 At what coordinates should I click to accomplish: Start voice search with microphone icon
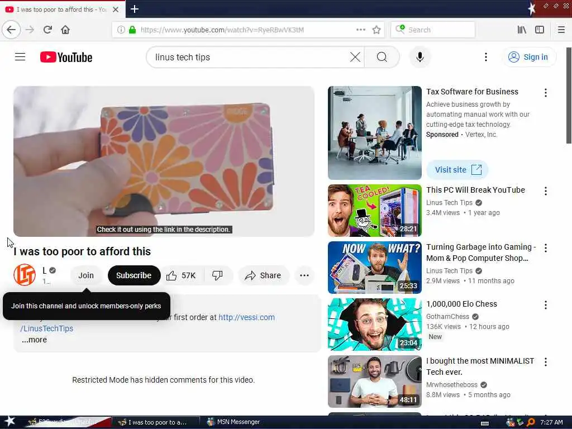coord(420,57)
